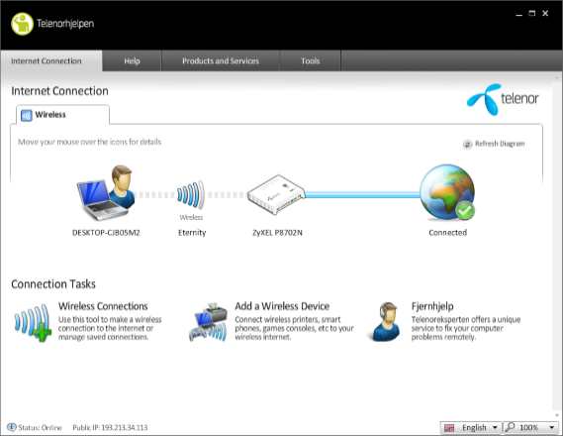Open the Wireless Connections tool icon
Image resolution: width=563 pixels, height=436 pixels.
point(33,322)
